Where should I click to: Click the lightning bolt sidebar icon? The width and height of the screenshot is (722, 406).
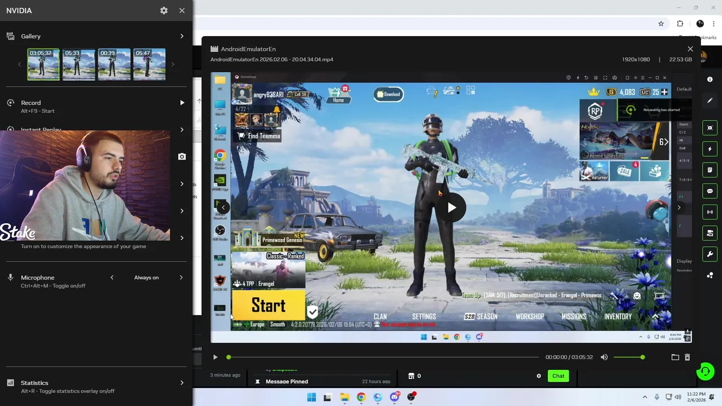pyautogui.click(x=710, y=149)
